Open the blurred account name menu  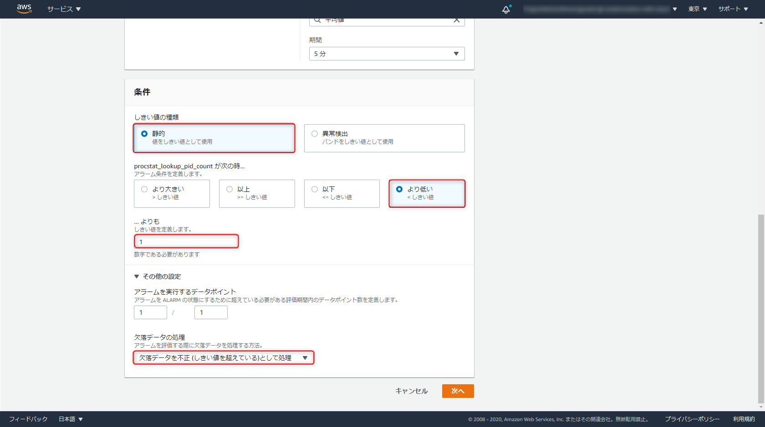click(x=600, y=9)
